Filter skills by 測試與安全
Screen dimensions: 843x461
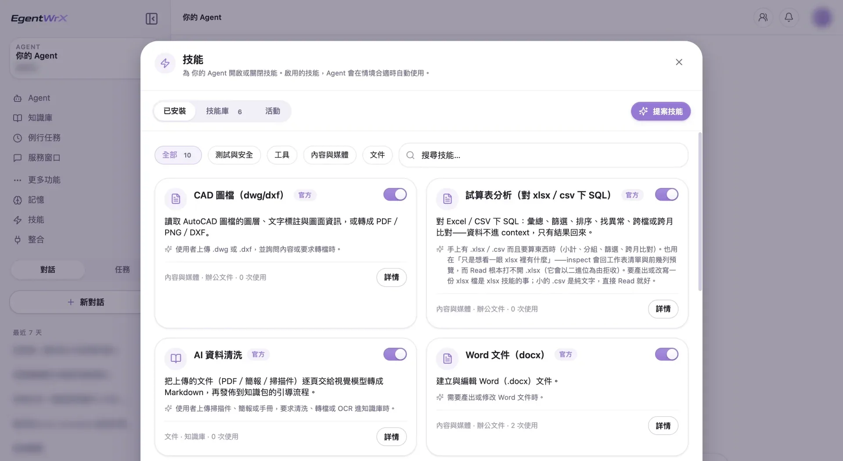click(x=234, y=155)
